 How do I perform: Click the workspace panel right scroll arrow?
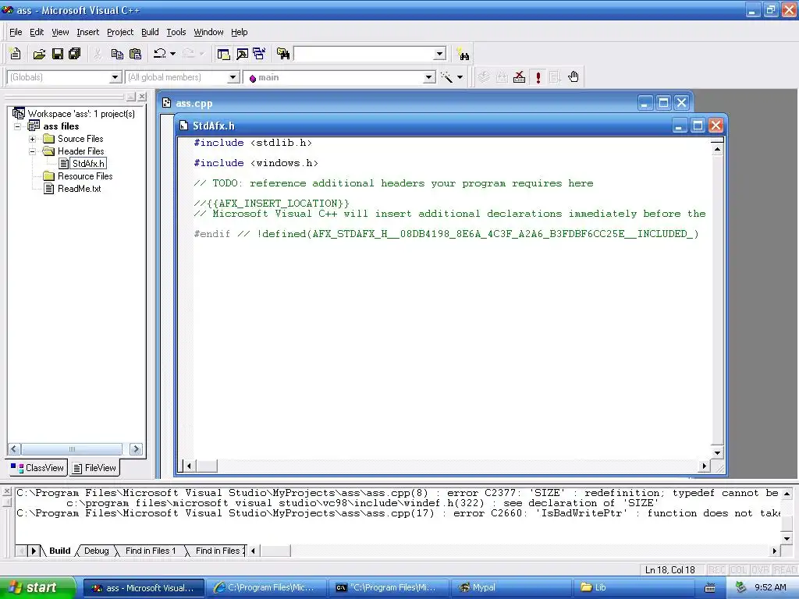tap(136, 449)
